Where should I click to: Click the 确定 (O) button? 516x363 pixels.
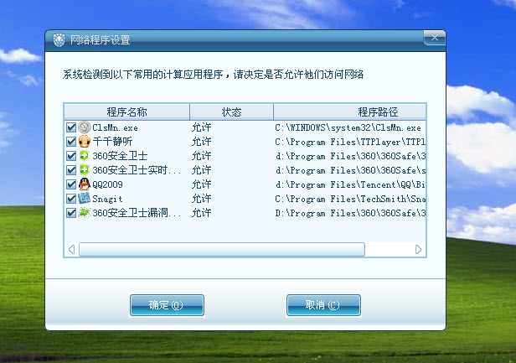pos(167,305)
